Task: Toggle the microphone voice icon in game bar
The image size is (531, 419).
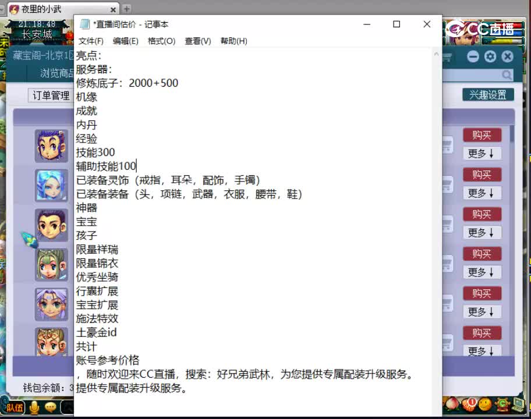Action: tap(34, 407)
